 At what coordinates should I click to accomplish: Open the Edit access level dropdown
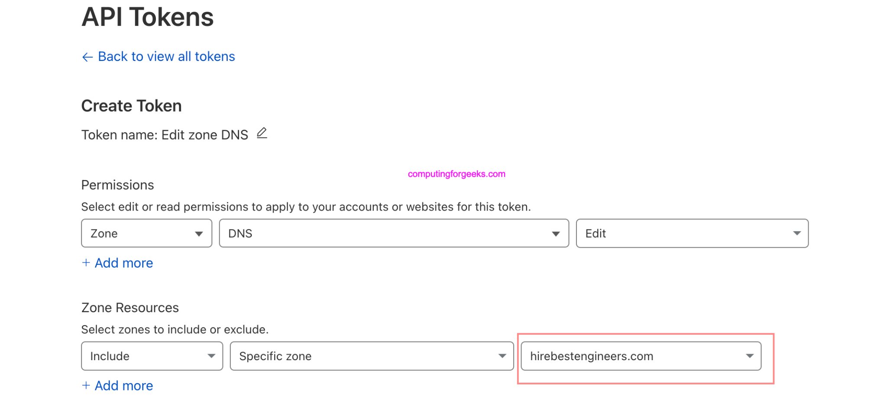click(692, 233)
